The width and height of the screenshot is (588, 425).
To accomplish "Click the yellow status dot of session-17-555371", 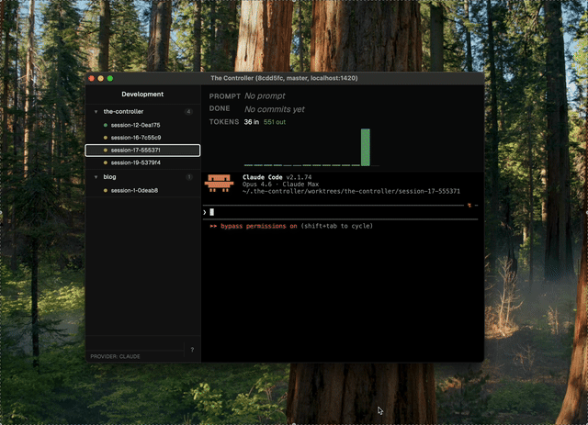I will (x=106, y=151).
